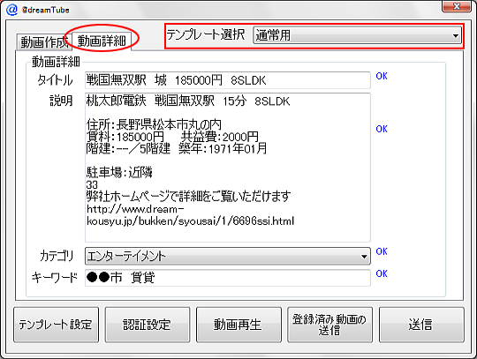This screenshot has width=477, height=359.
Task: Select the 動画詳細 tab
Action: [102, 41]
